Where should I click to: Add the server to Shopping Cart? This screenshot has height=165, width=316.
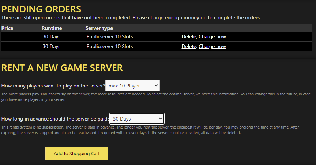[x=76, y=153]
